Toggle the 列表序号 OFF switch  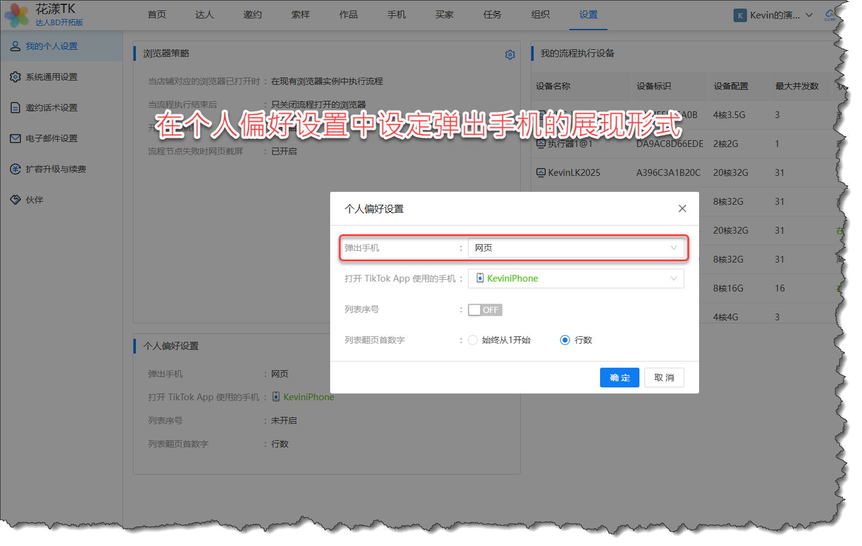point(484,310)
